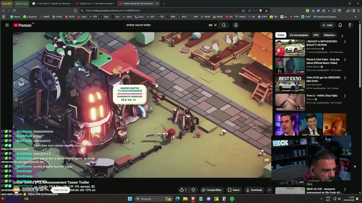Open the account avatar menu
This screenshot has height=203, width=362.
click(350, 25)
